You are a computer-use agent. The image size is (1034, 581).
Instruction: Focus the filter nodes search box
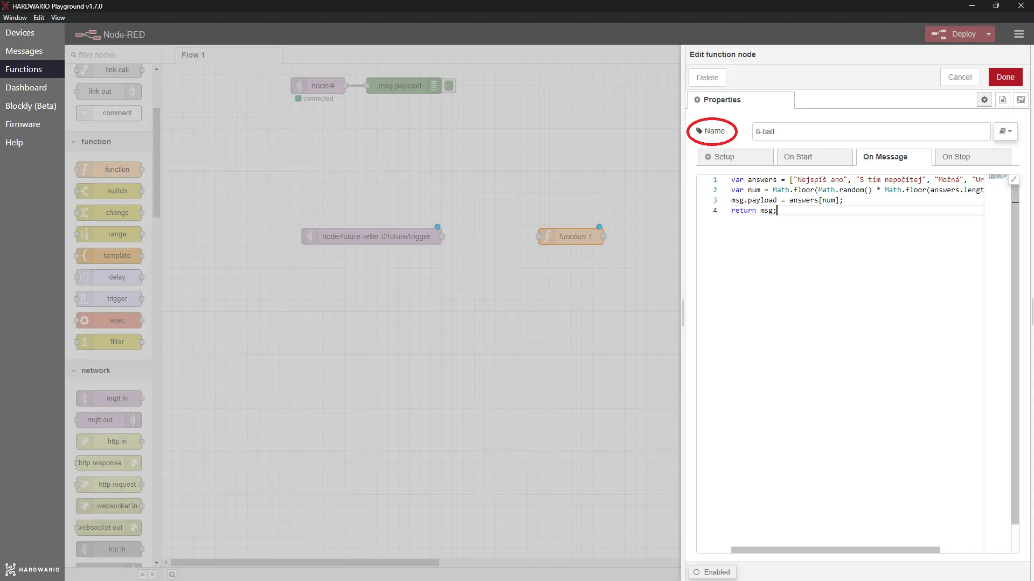pyautogui.click(x=113, y=55)
